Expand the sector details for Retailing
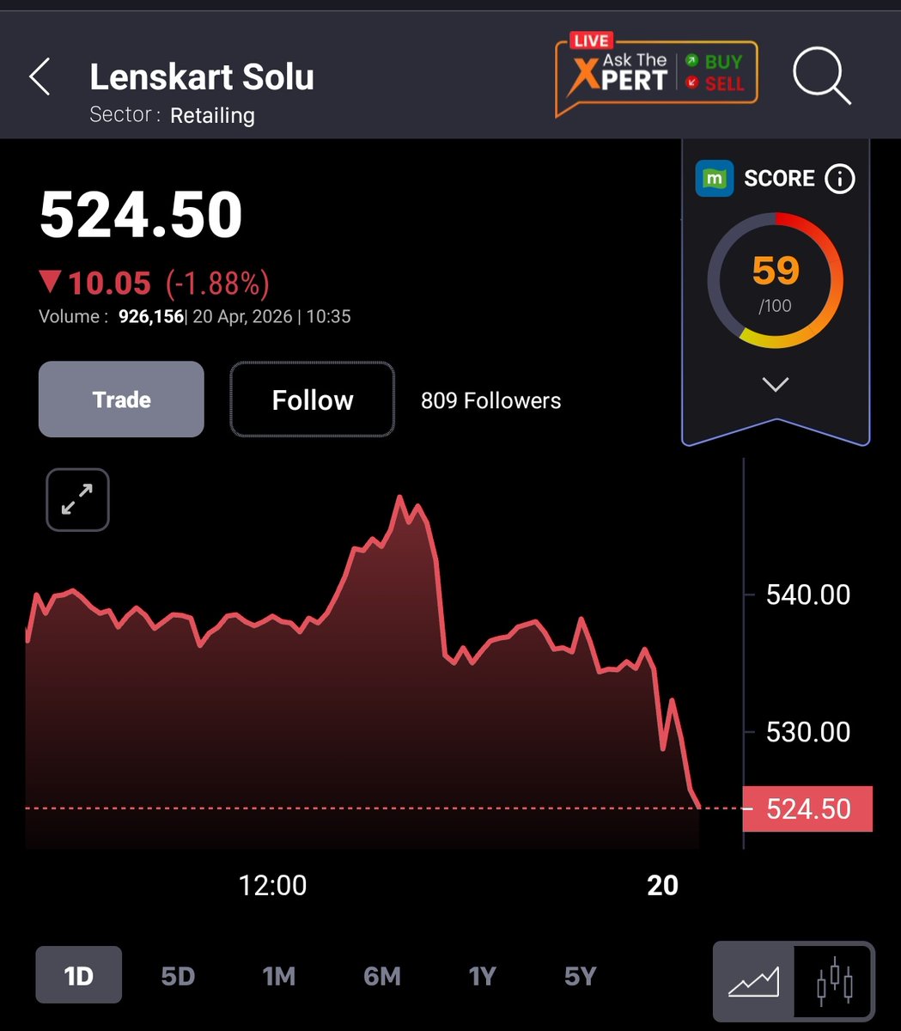Viewport: 901px width, 1031px height. (x=212, y=114)
